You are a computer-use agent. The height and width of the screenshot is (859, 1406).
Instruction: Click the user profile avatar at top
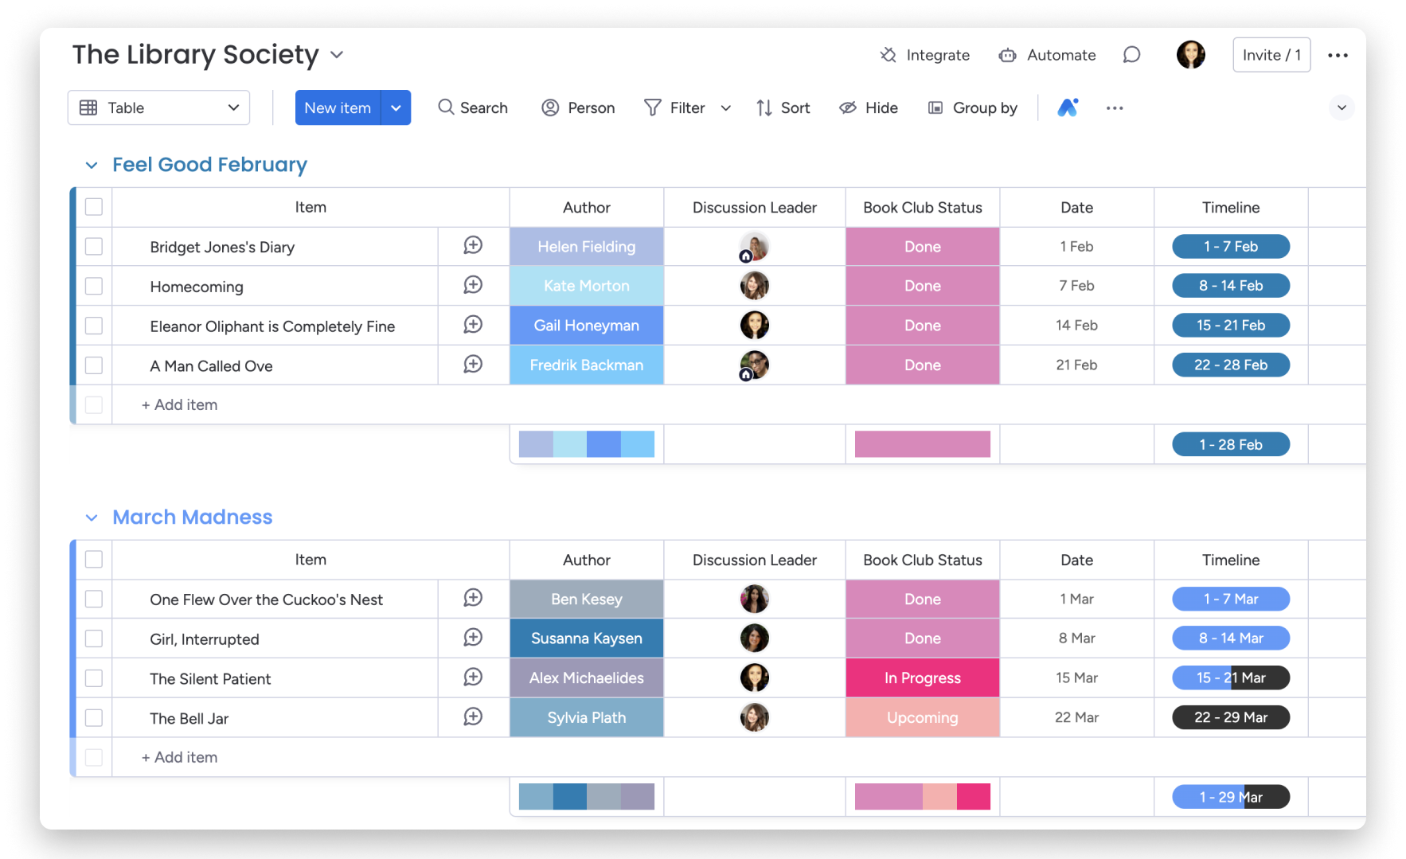(x=1190, y=55)
